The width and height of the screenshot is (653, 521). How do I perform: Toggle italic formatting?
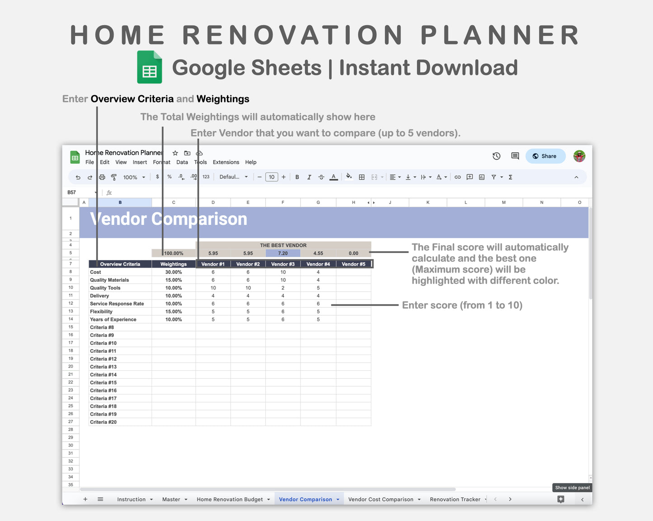(x=309, y=177)
